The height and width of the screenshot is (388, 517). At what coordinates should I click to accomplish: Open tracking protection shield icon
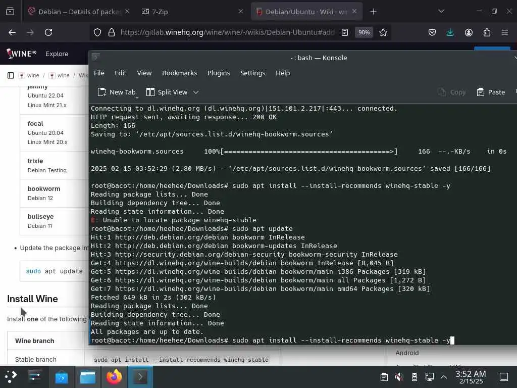tap(97, 32)
